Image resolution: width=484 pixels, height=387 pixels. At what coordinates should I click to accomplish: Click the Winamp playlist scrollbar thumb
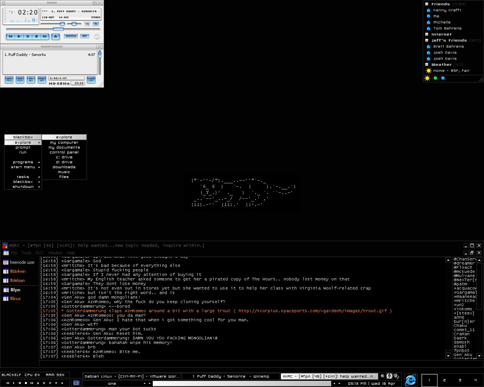click(x=100, y=55)
